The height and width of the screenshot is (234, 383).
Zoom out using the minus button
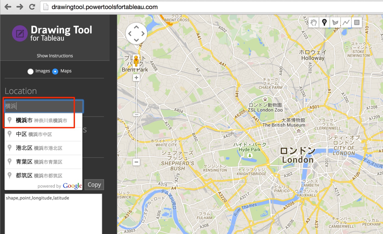(136, 162)
